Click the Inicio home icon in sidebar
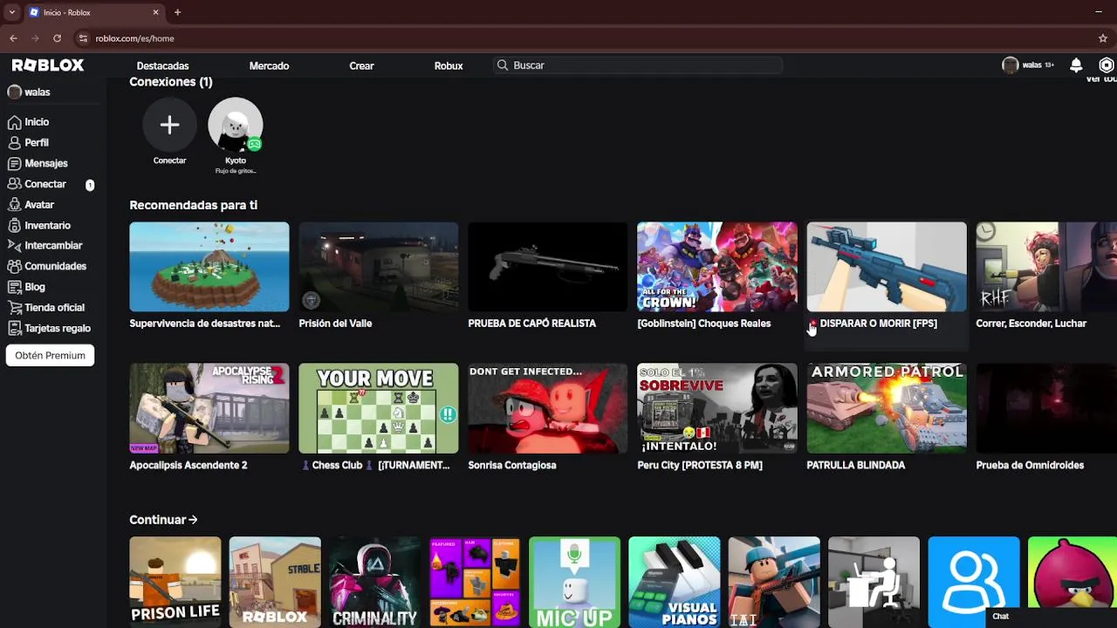 point(14,122)
